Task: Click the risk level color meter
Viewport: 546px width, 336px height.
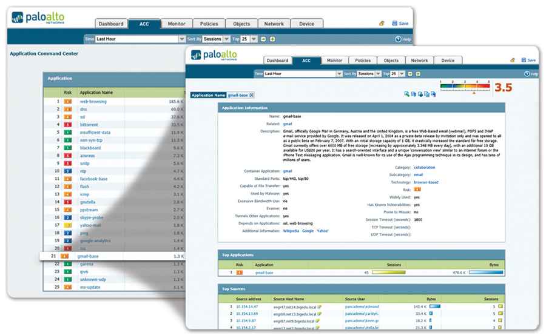Action: click(x=465, y=86)
